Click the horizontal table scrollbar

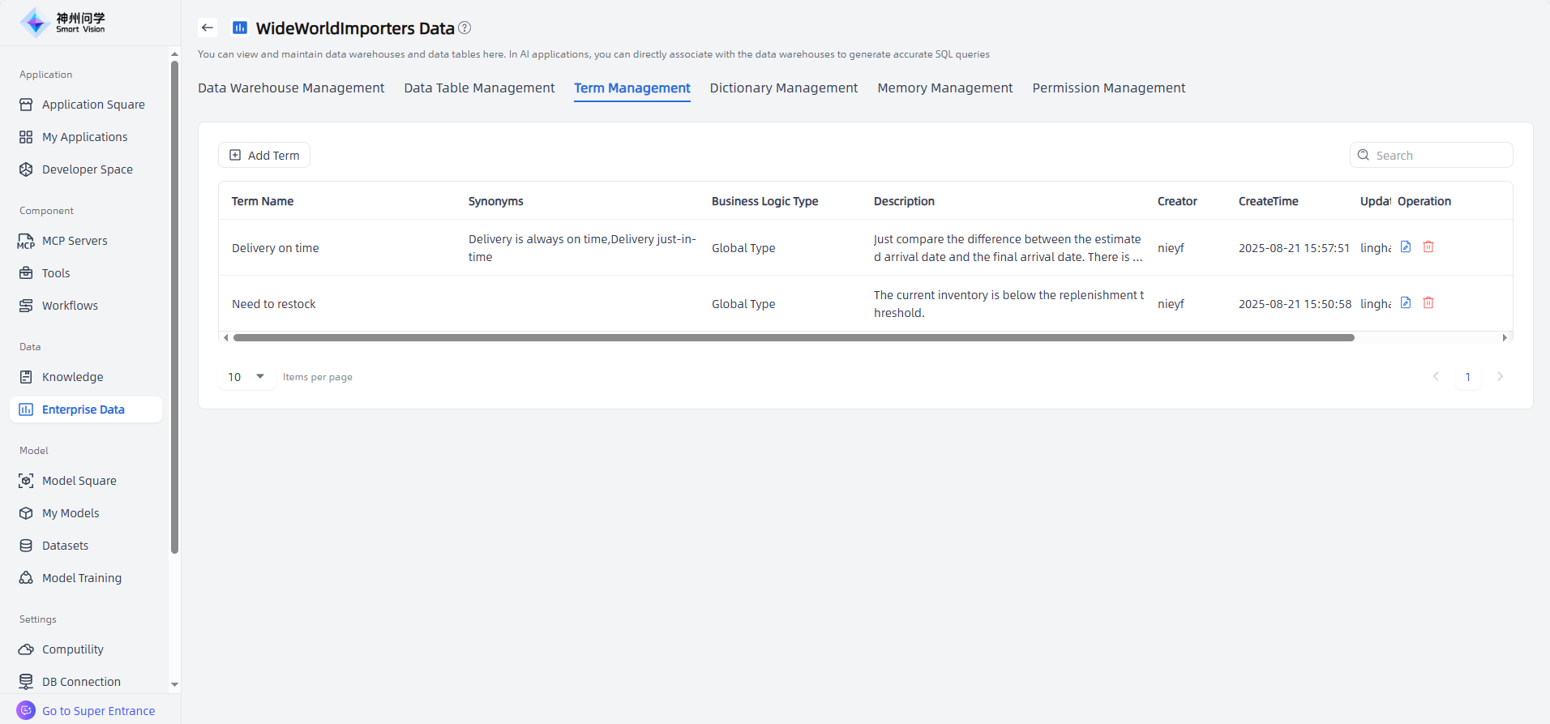pos(793,338)
